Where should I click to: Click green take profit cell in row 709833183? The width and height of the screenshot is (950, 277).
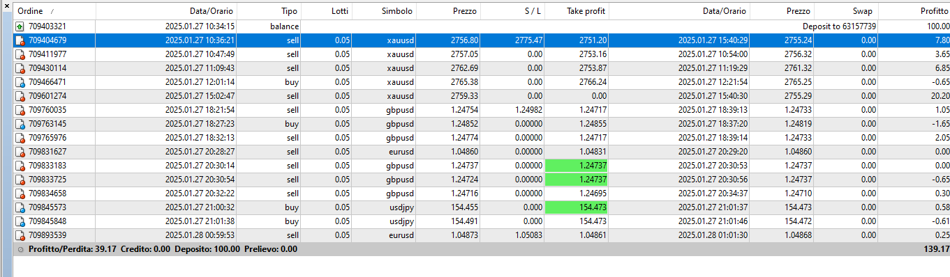pos(577,166)
